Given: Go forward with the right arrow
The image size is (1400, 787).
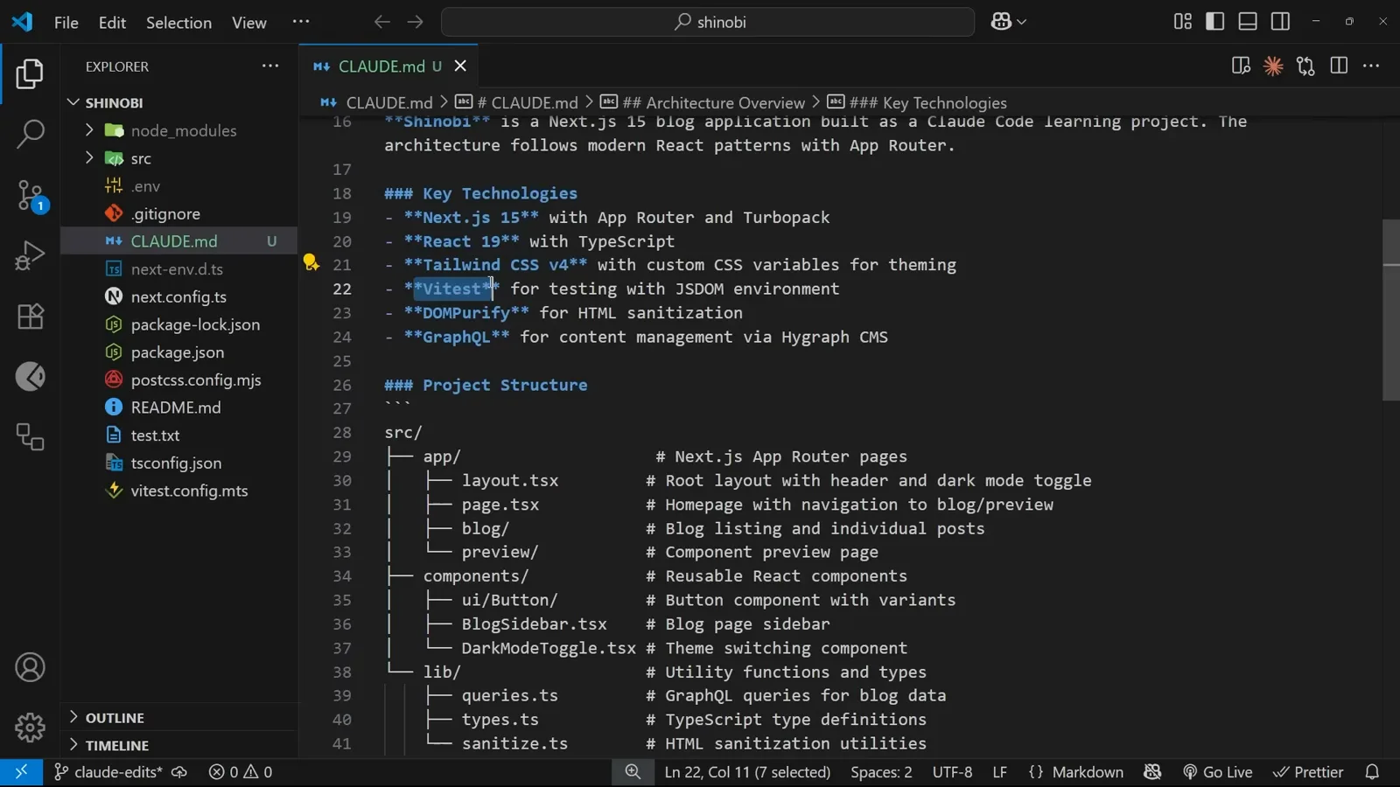Looking at the screenshot, I should (416, 22).
